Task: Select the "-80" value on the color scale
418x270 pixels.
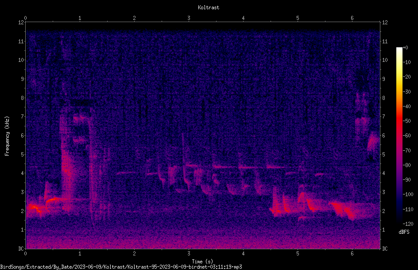Action: [x=406, y=165]
